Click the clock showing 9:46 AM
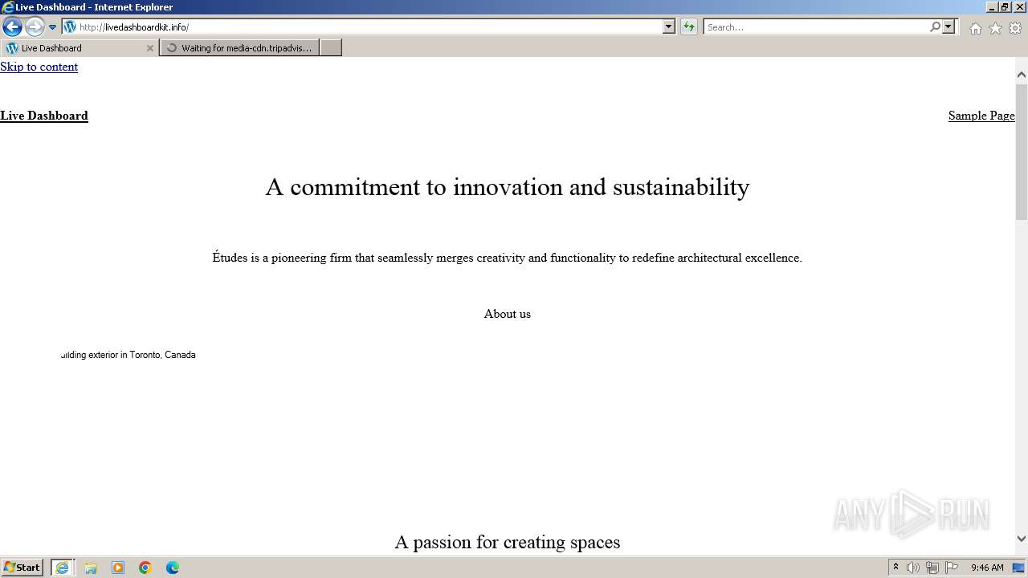 [987, 568]
